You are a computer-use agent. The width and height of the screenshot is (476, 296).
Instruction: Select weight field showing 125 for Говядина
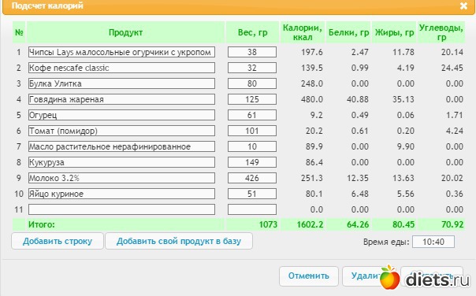[252, 99]
